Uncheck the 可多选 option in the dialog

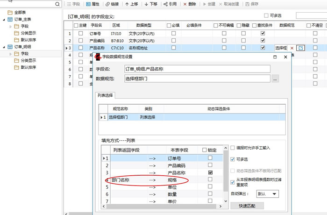coord(233,159)
